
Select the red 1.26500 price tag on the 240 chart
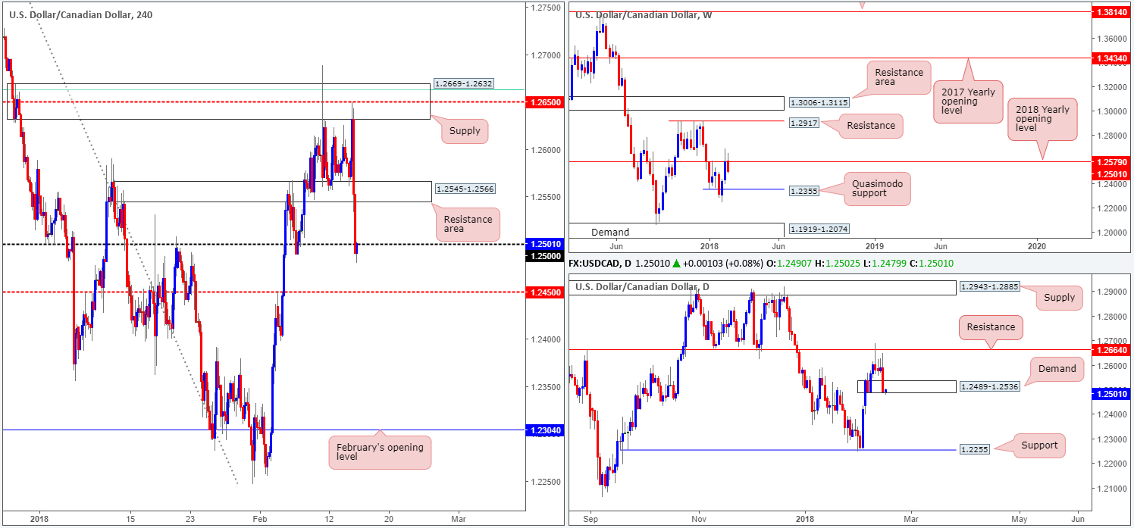[545, 102]
